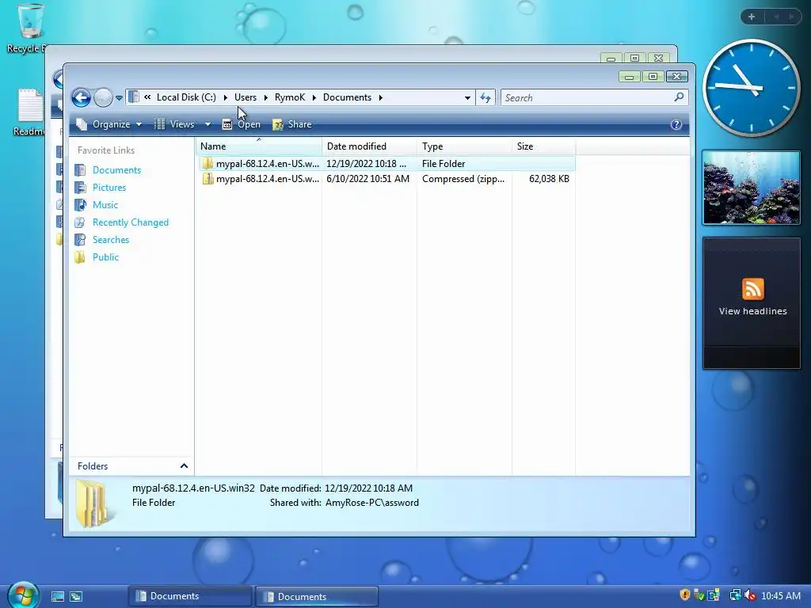This screenshot has width=811, height=608.
Task: Open Searches favorite link
Action: pyautogui.click(x=111, y=240)
